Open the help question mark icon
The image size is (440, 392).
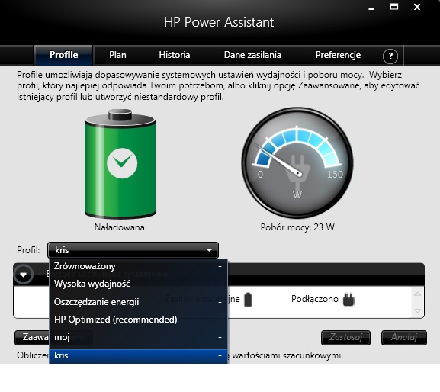point(390,56)
